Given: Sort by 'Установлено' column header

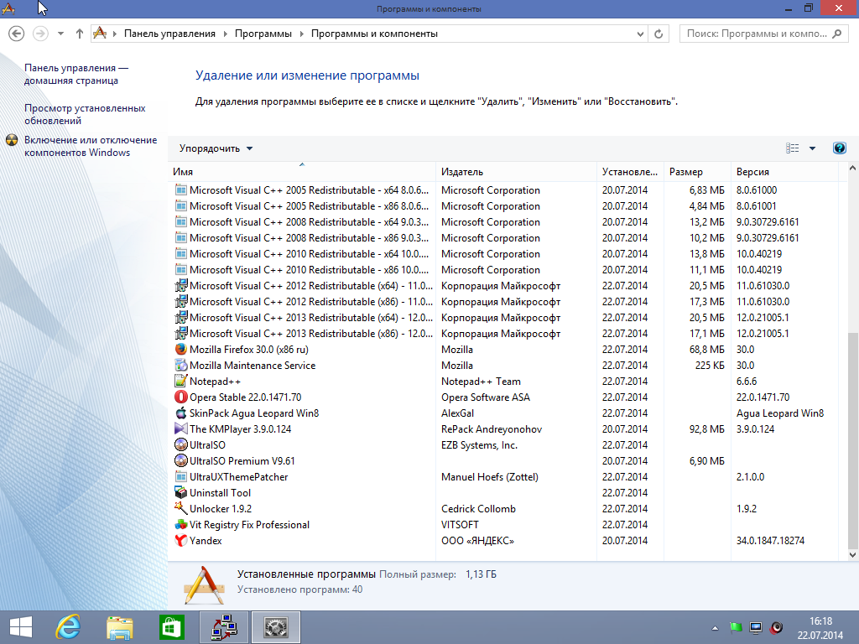Looking at the screenshot, I should pos(630,172).
